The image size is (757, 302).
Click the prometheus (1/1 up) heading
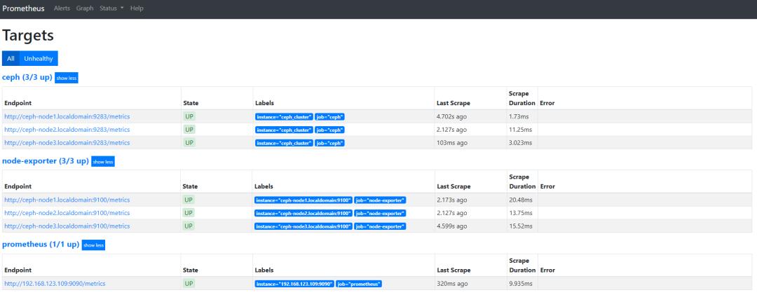tap(41, 244)
